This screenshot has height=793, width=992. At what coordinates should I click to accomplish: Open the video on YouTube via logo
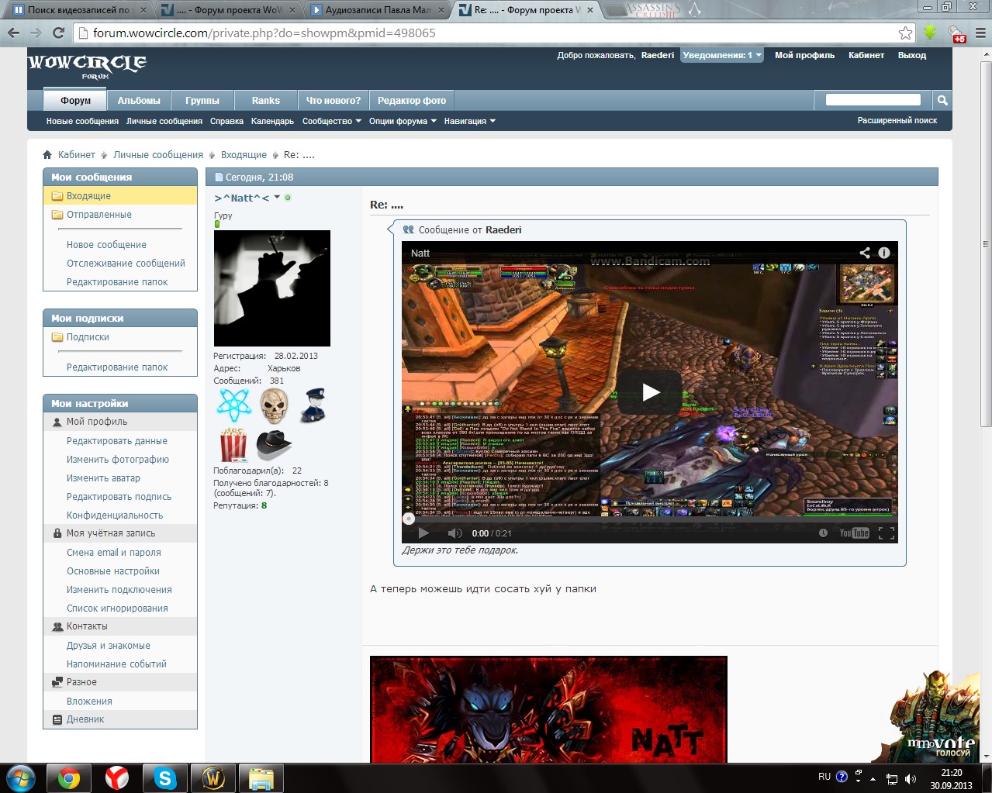coord(854,533)
